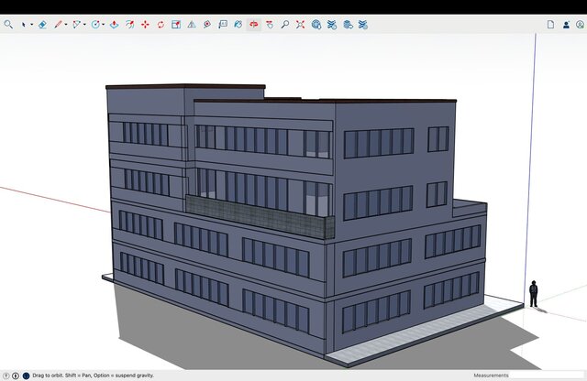Screen dimensions: 587x381
Task: Activate the Pan hand tool
Action: pos(270,25)
